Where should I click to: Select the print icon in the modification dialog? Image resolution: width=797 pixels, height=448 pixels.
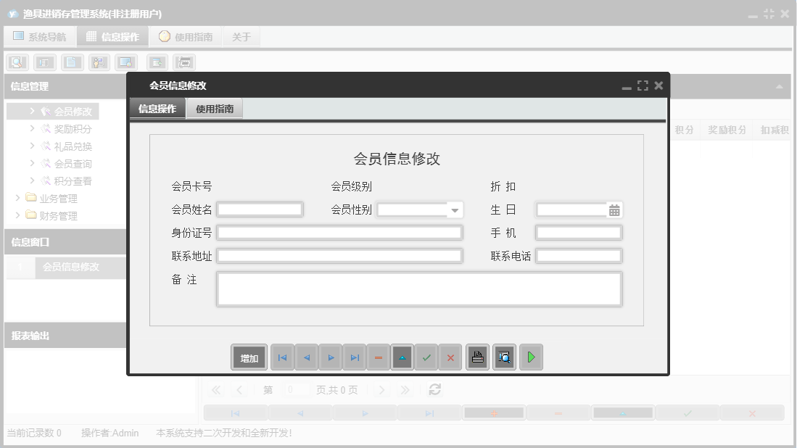(x=477, y=357)
